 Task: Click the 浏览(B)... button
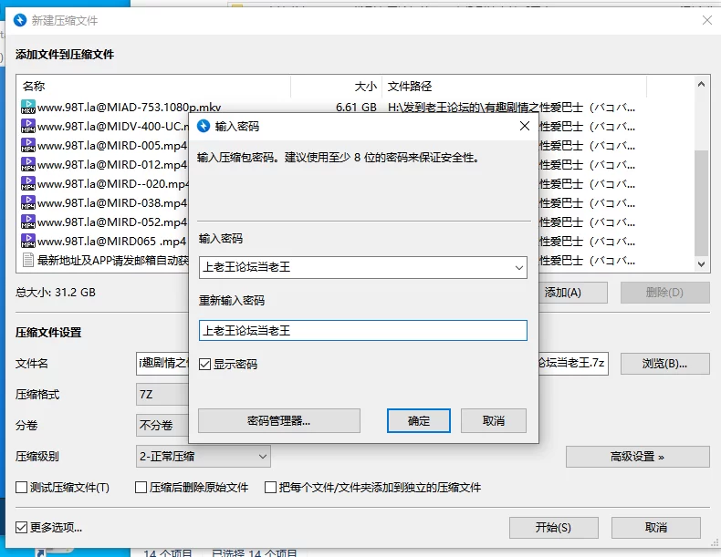665,364
